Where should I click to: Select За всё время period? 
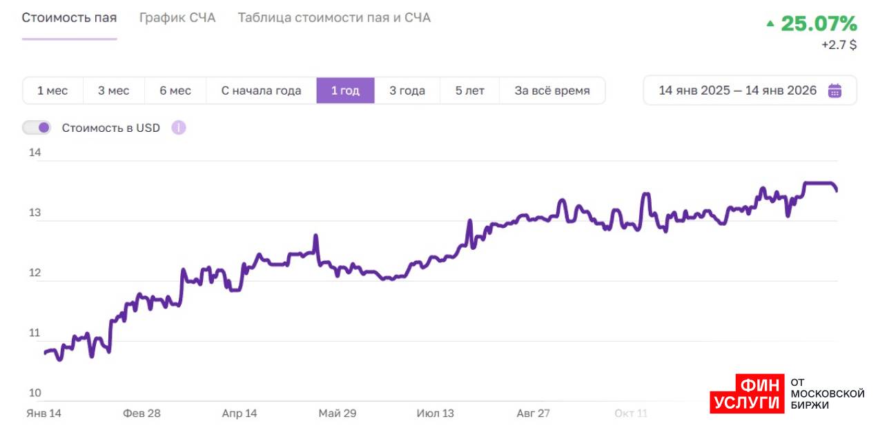point(552,90)
